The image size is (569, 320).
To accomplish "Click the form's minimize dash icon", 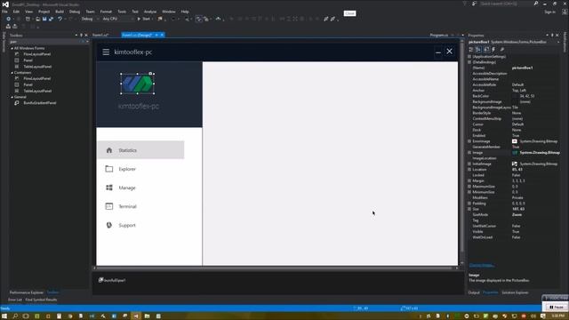I will [438, 52].
